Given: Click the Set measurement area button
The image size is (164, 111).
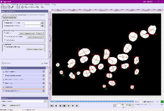Looking at the screenshot, I should coord(9,18).
